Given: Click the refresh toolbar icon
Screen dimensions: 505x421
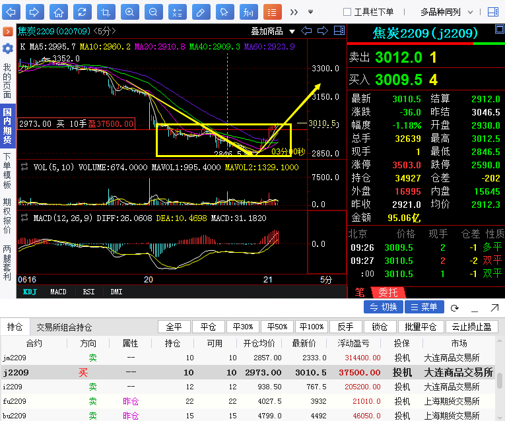Looking at the screenshot, I should coord(82,12).
